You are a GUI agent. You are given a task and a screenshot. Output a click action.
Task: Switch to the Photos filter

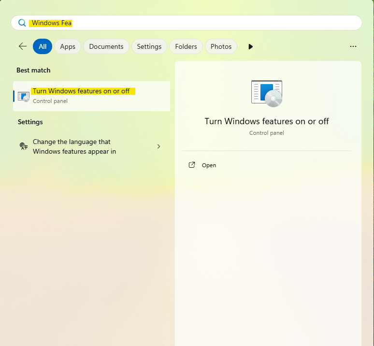pos(221,46)
